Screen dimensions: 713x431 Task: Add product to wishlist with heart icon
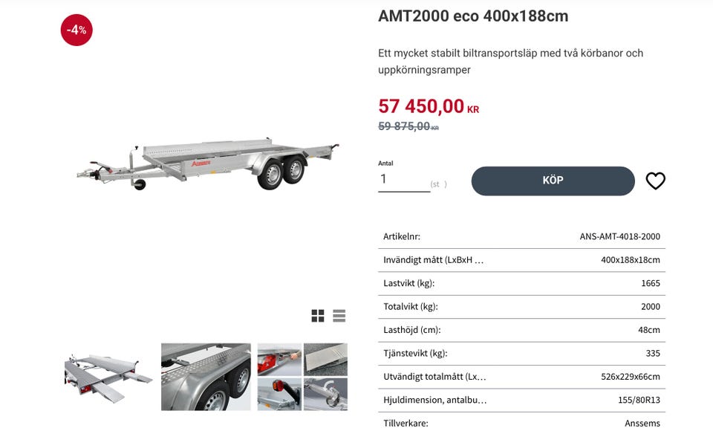pos(655,181)
